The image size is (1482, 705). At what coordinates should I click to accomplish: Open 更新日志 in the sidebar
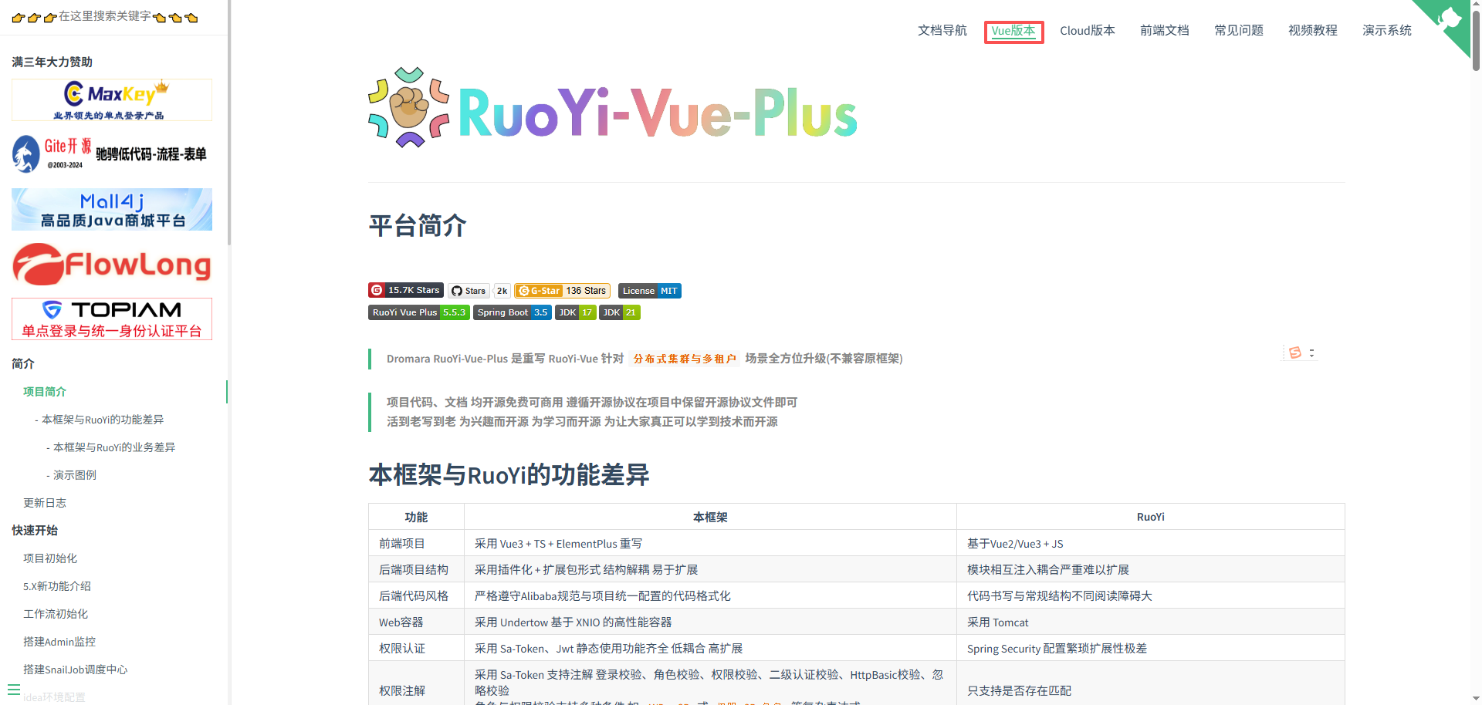click(x=45, y=503)
